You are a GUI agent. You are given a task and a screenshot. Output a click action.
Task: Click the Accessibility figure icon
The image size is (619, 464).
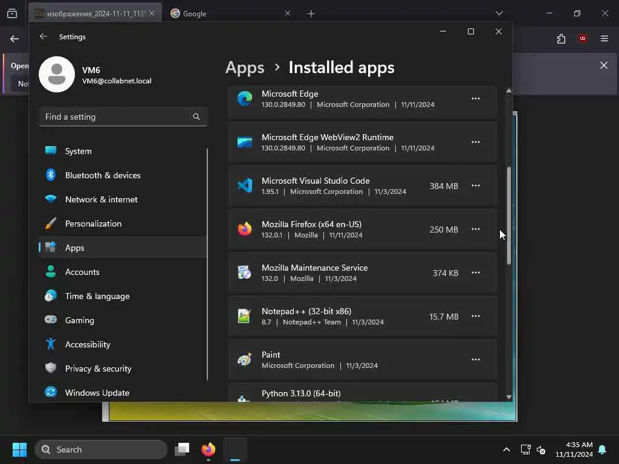pyautogui.click(x=51, y=344)
